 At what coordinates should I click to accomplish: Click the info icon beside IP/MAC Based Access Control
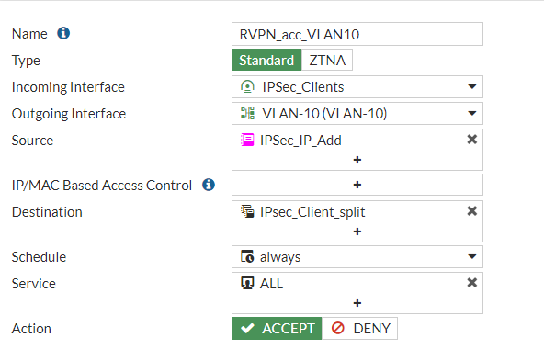pyautogui.click(x=209, y=185)
